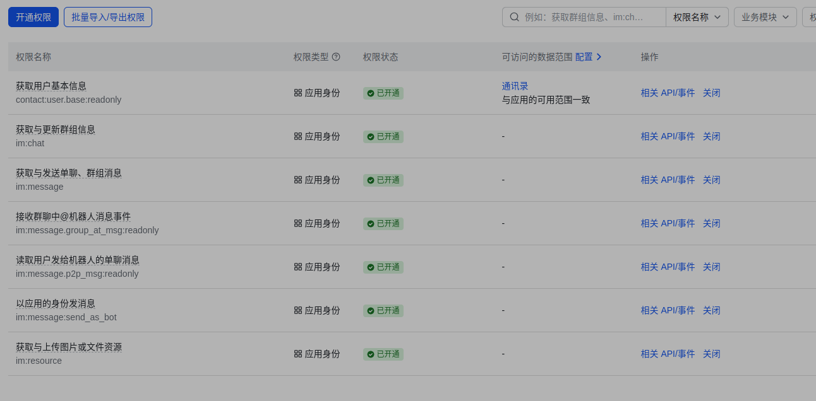Click the search magnifier icon
816x401 pixels.
click(x=515, y=17)
